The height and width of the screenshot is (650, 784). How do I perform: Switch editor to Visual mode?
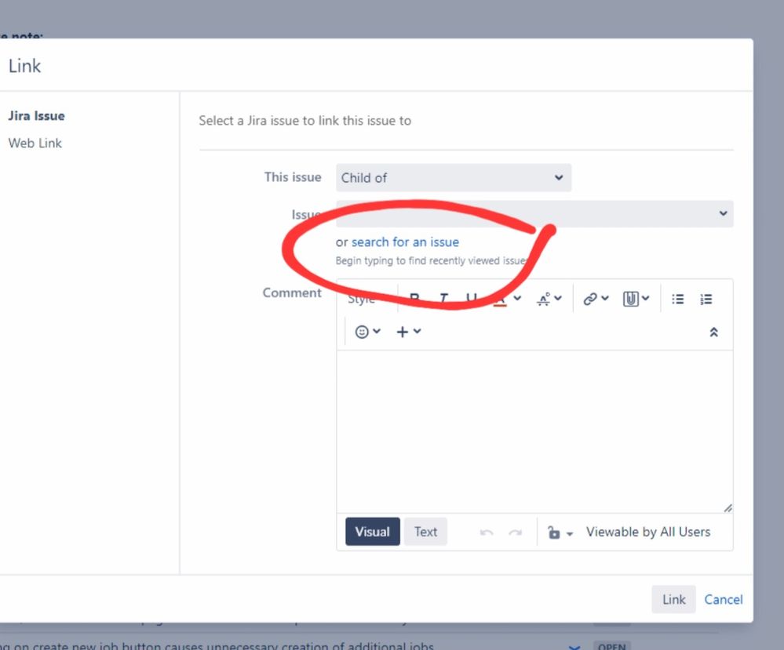pyautogui.click(x=373, y=532)
